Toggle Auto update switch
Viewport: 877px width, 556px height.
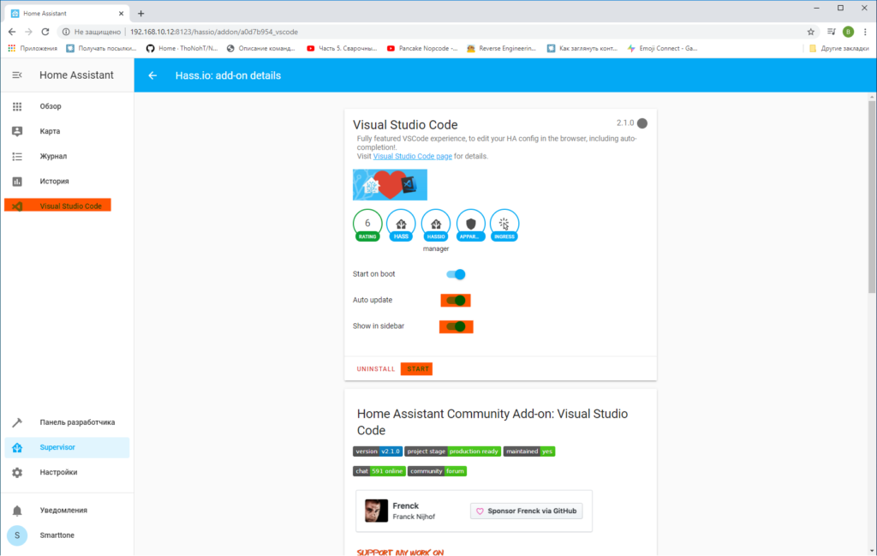[x=456, y=301]
